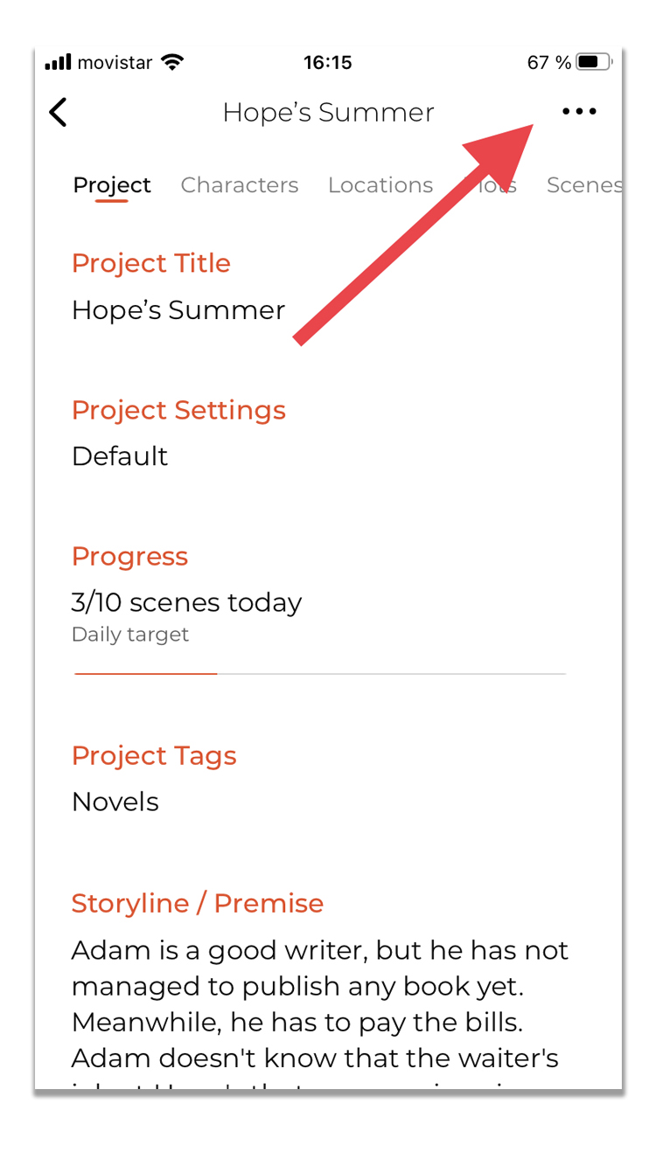This screenshot has width=656, height=1166.
Task: Tap the Wi-Fi status icon
Action: (x=172, y=62)
